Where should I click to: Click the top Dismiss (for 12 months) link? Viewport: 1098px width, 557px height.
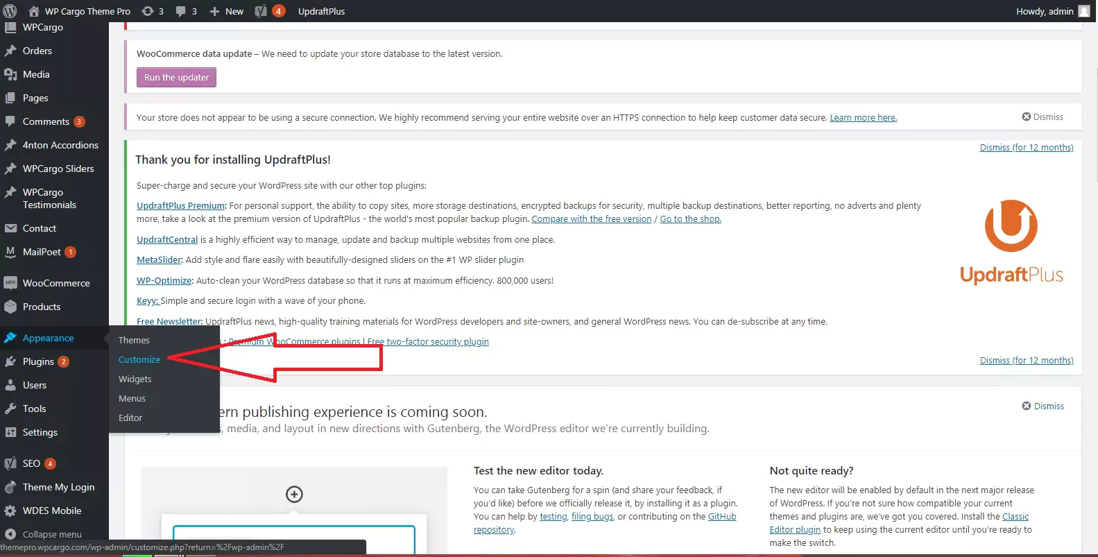[1027, 147]
